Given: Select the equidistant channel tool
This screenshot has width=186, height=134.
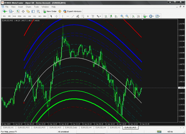Looking at the screenshot, I should [78, 16].
